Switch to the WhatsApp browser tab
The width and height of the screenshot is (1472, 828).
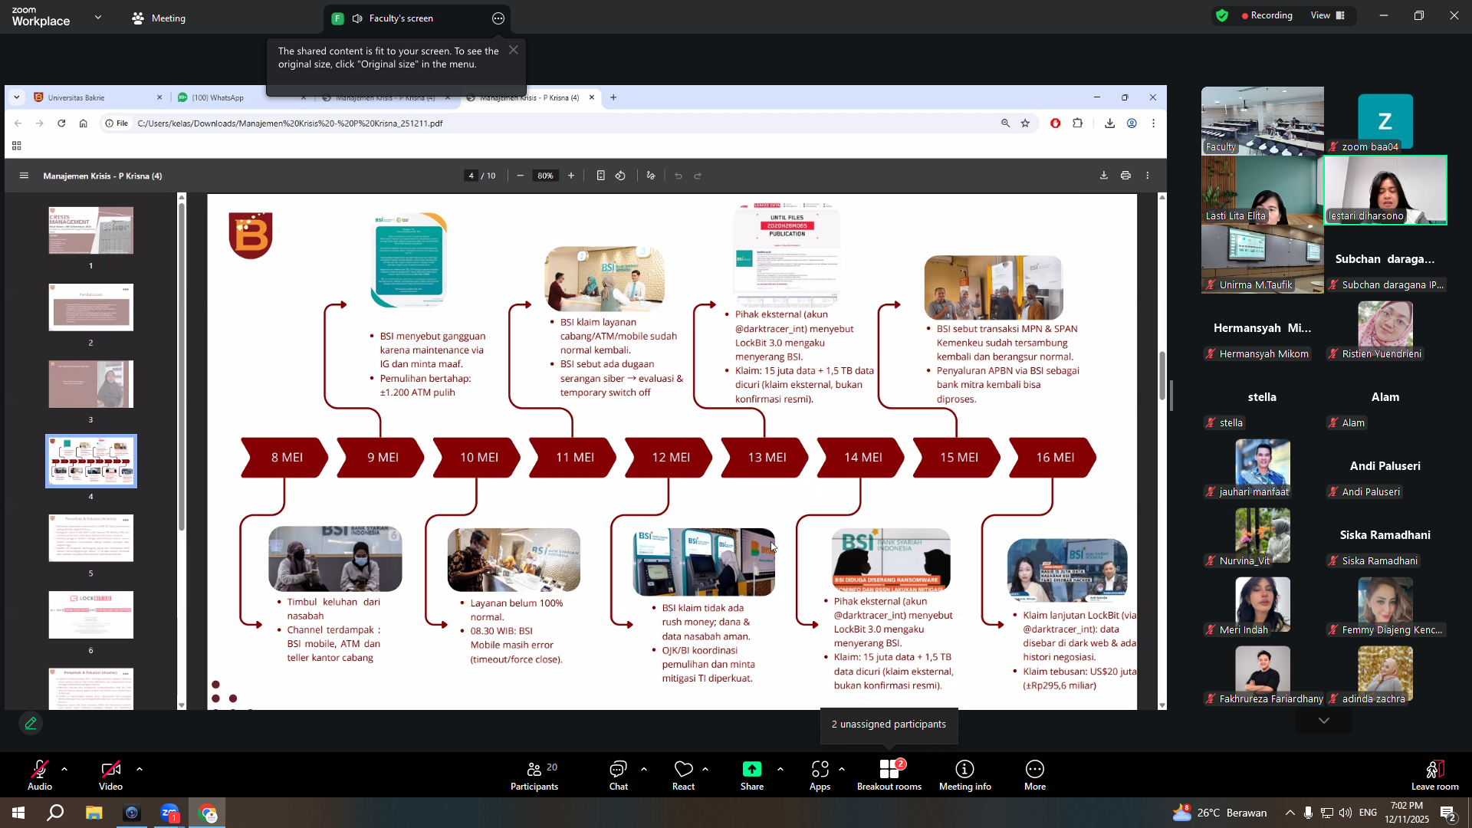242,97
